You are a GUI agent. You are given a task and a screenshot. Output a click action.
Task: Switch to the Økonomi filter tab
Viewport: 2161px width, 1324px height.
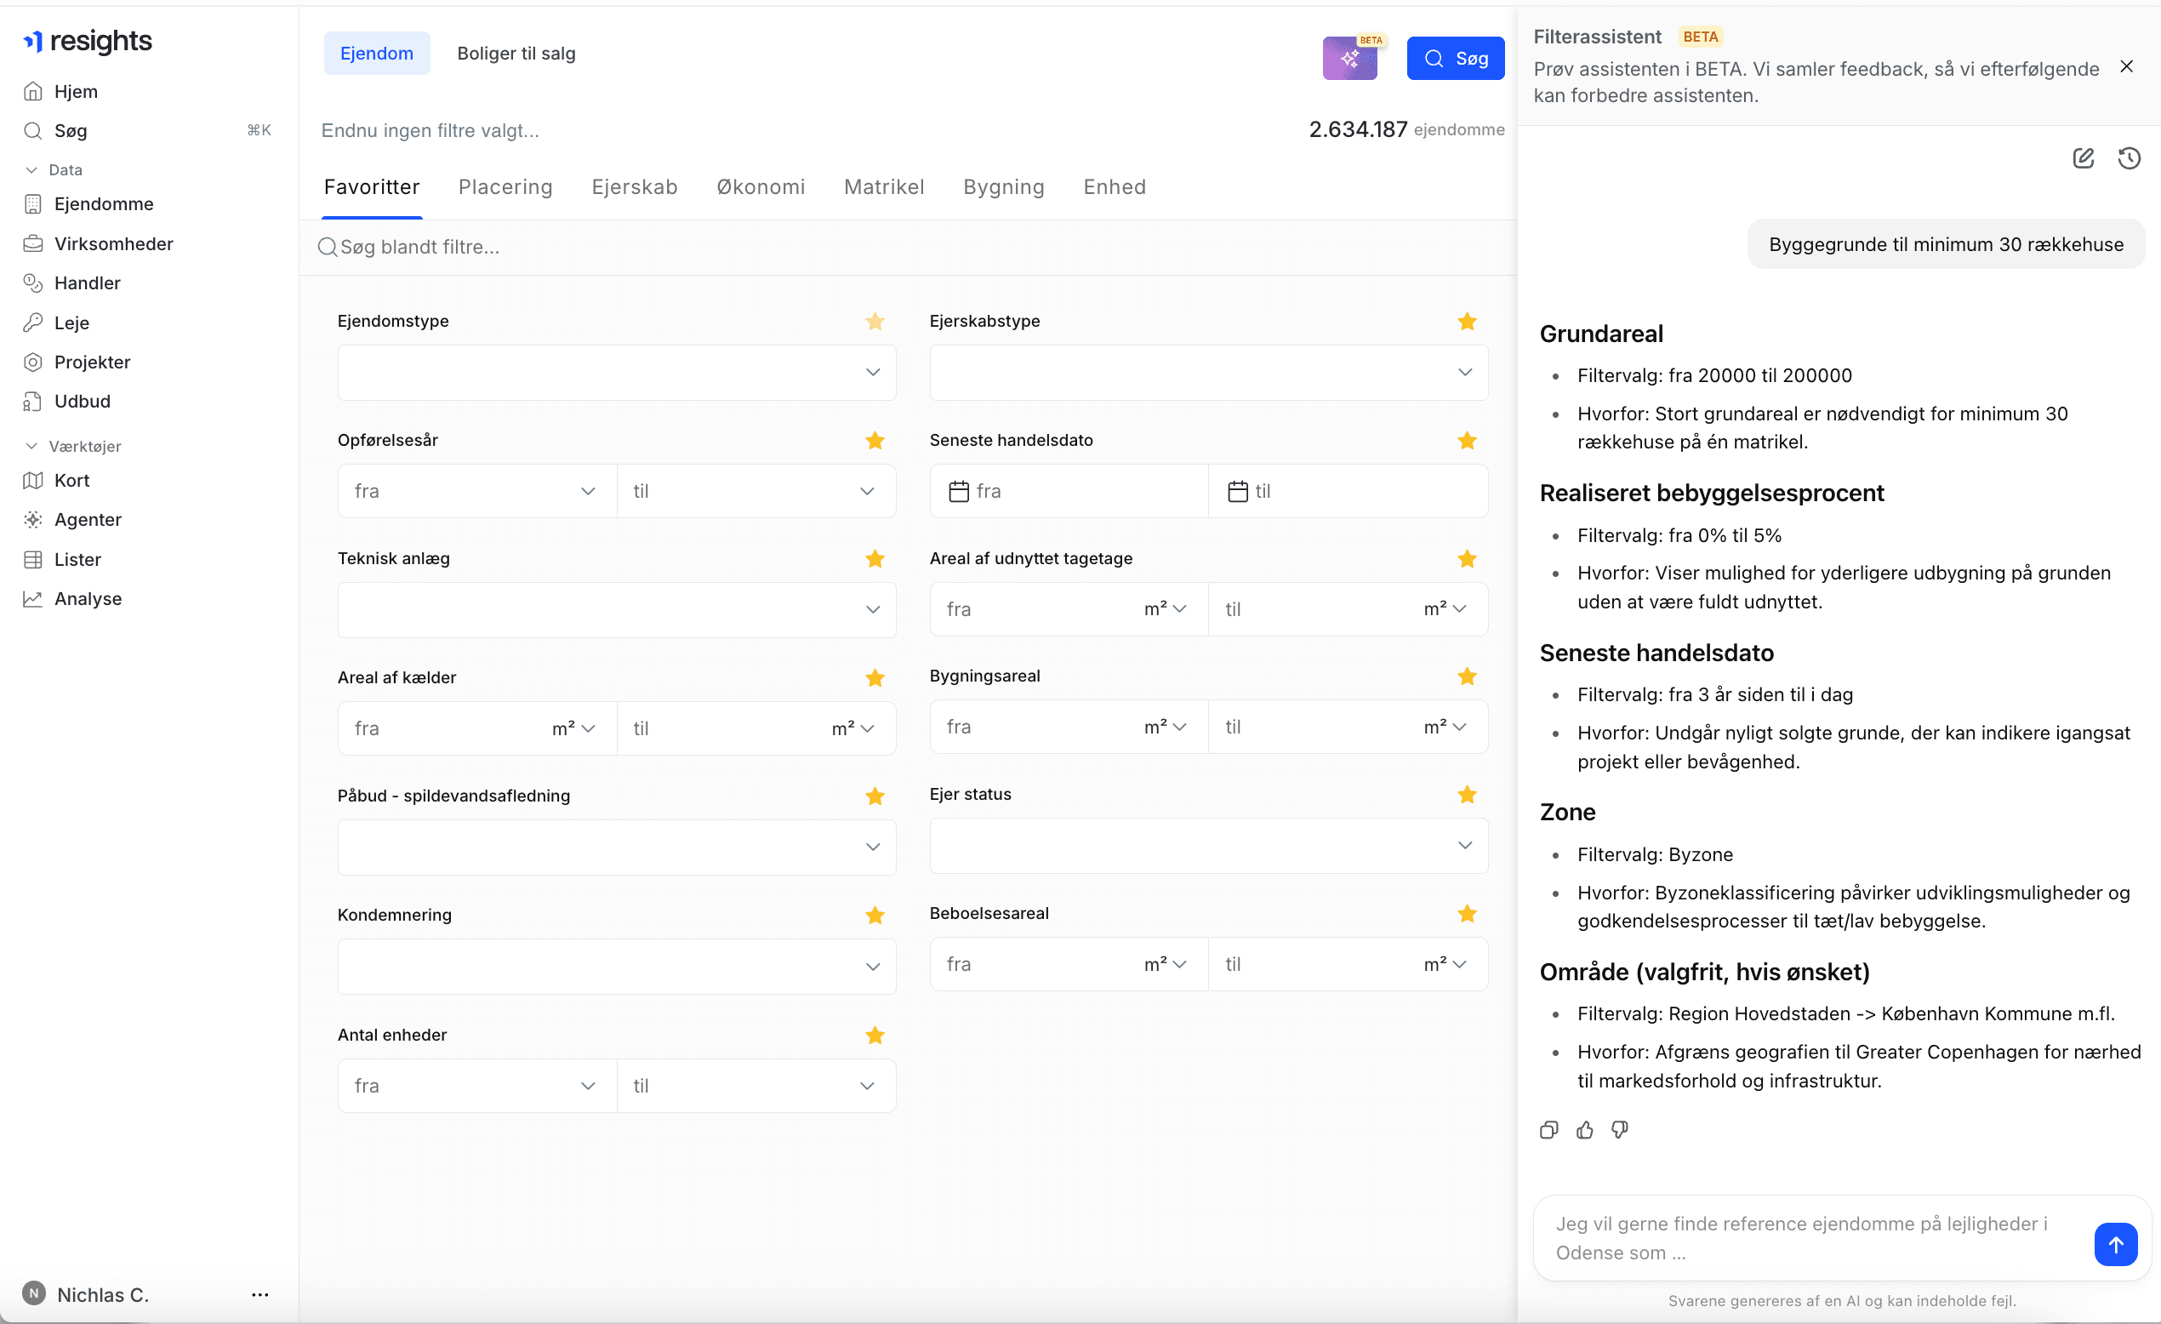pos(761,187)
